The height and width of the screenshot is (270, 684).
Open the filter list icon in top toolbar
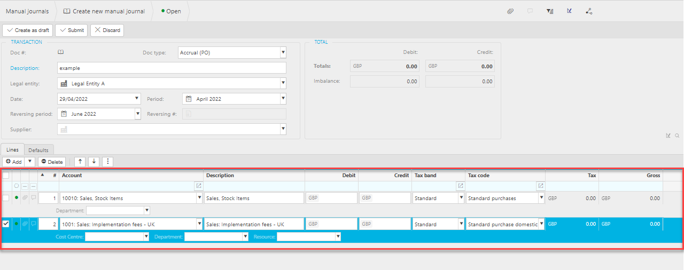pos(550,11)
